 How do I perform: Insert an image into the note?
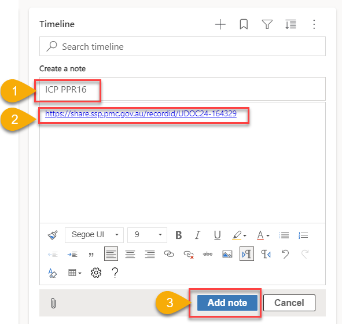[x=227, y=254]
